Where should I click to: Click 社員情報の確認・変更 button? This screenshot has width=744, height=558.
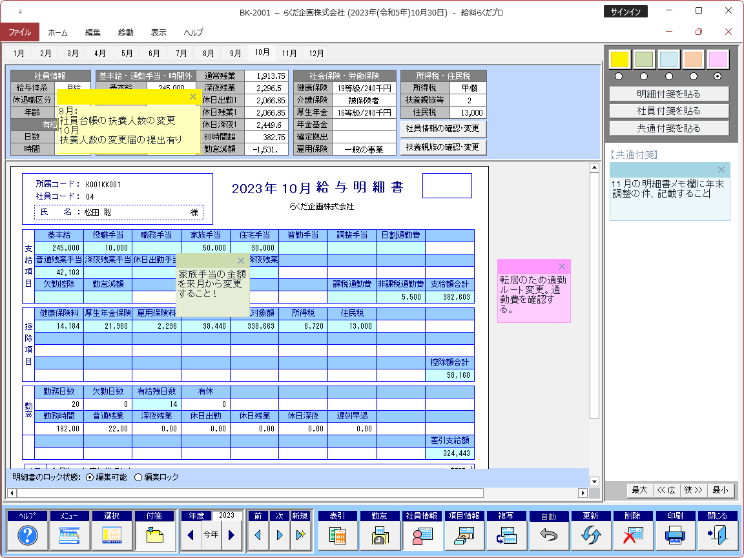click(x=443, y=129)
